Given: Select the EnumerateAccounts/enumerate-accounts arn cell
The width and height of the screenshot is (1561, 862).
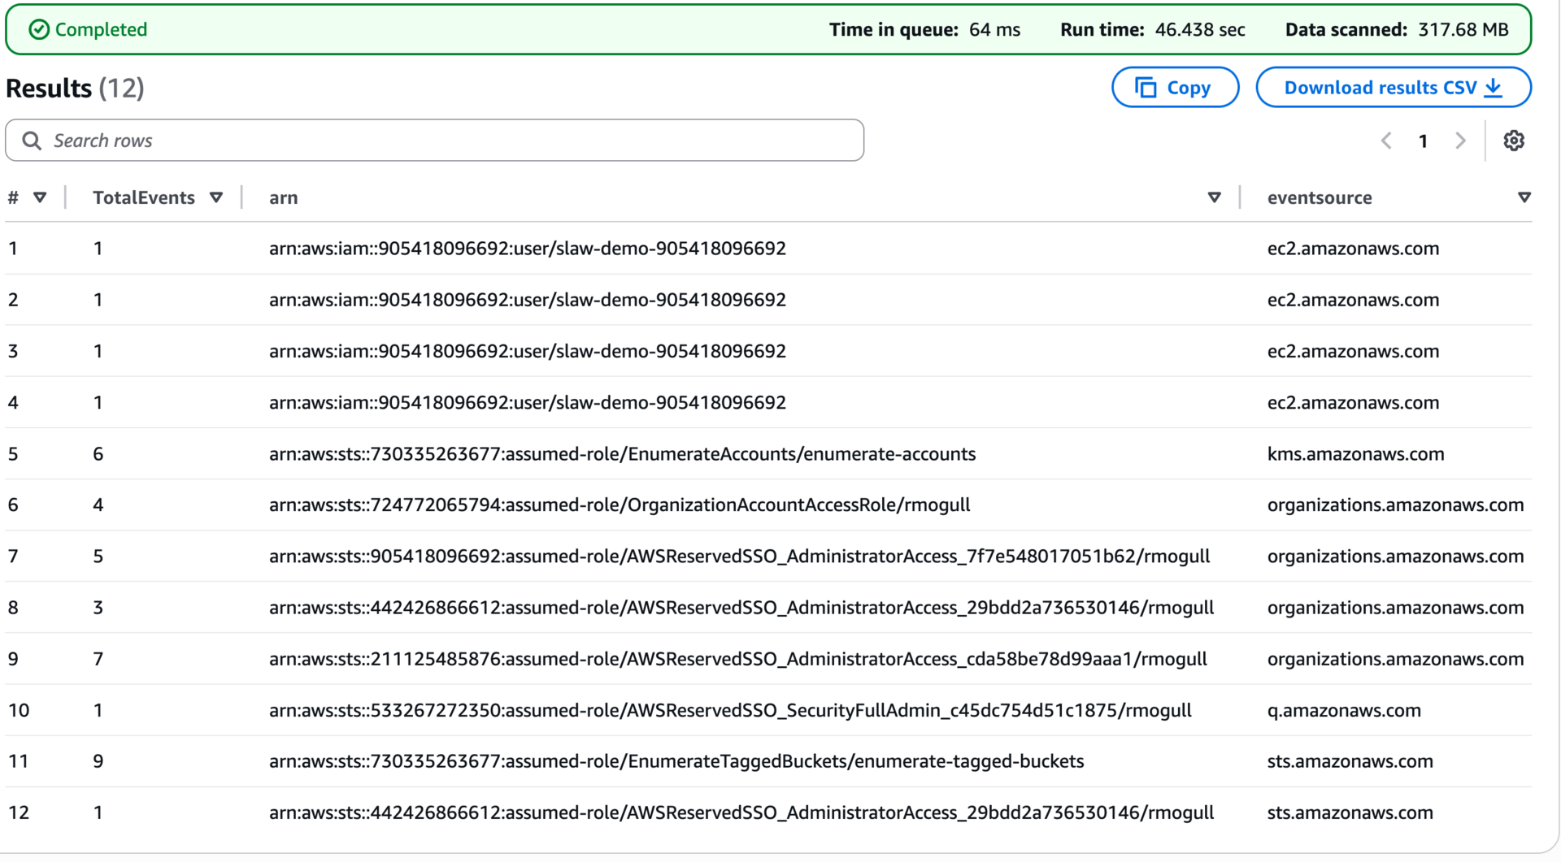Looking at the screenshot, I should [x=622, y=454].
